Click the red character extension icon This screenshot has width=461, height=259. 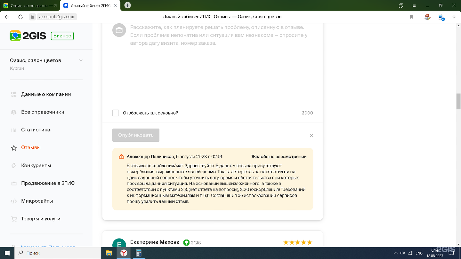tap(427, 17)
